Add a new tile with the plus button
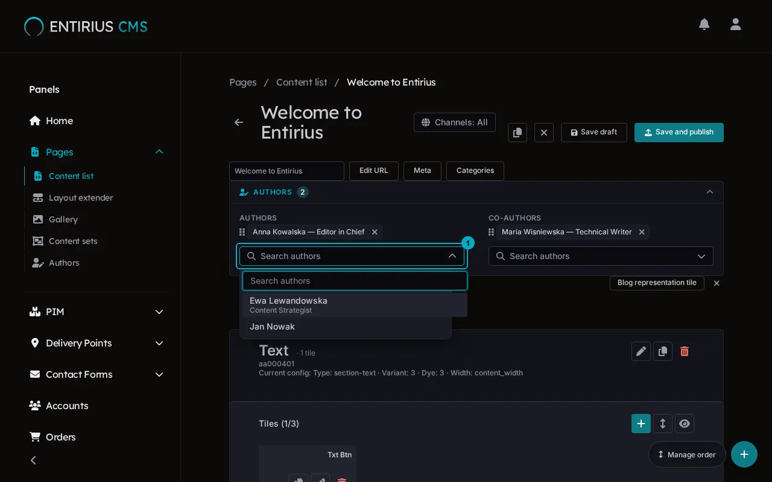 click(641, 424)
